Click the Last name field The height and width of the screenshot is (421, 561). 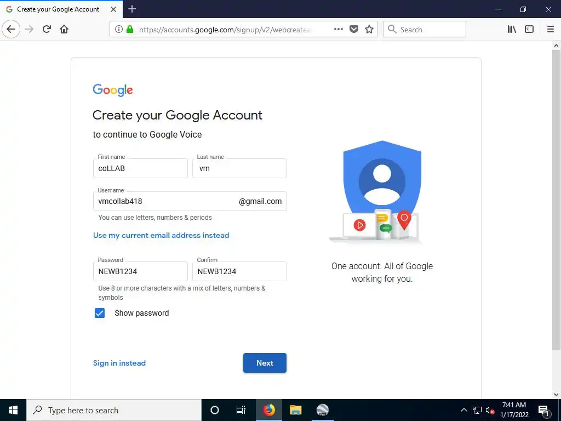point(239,168)
